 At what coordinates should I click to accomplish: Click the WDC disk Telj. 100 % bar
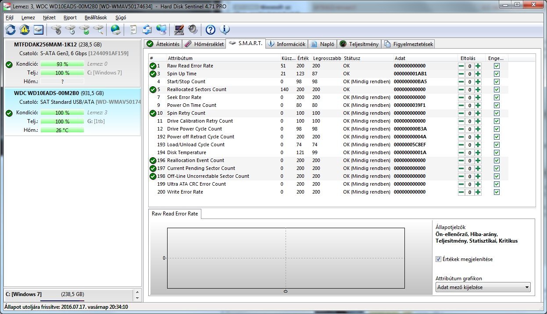coord(62,121)
